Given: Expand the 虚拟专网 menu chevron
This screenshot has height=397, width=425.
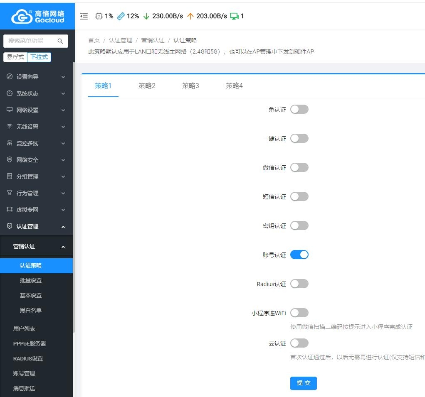Looking at the screenshot, I should tap(63, 210).
